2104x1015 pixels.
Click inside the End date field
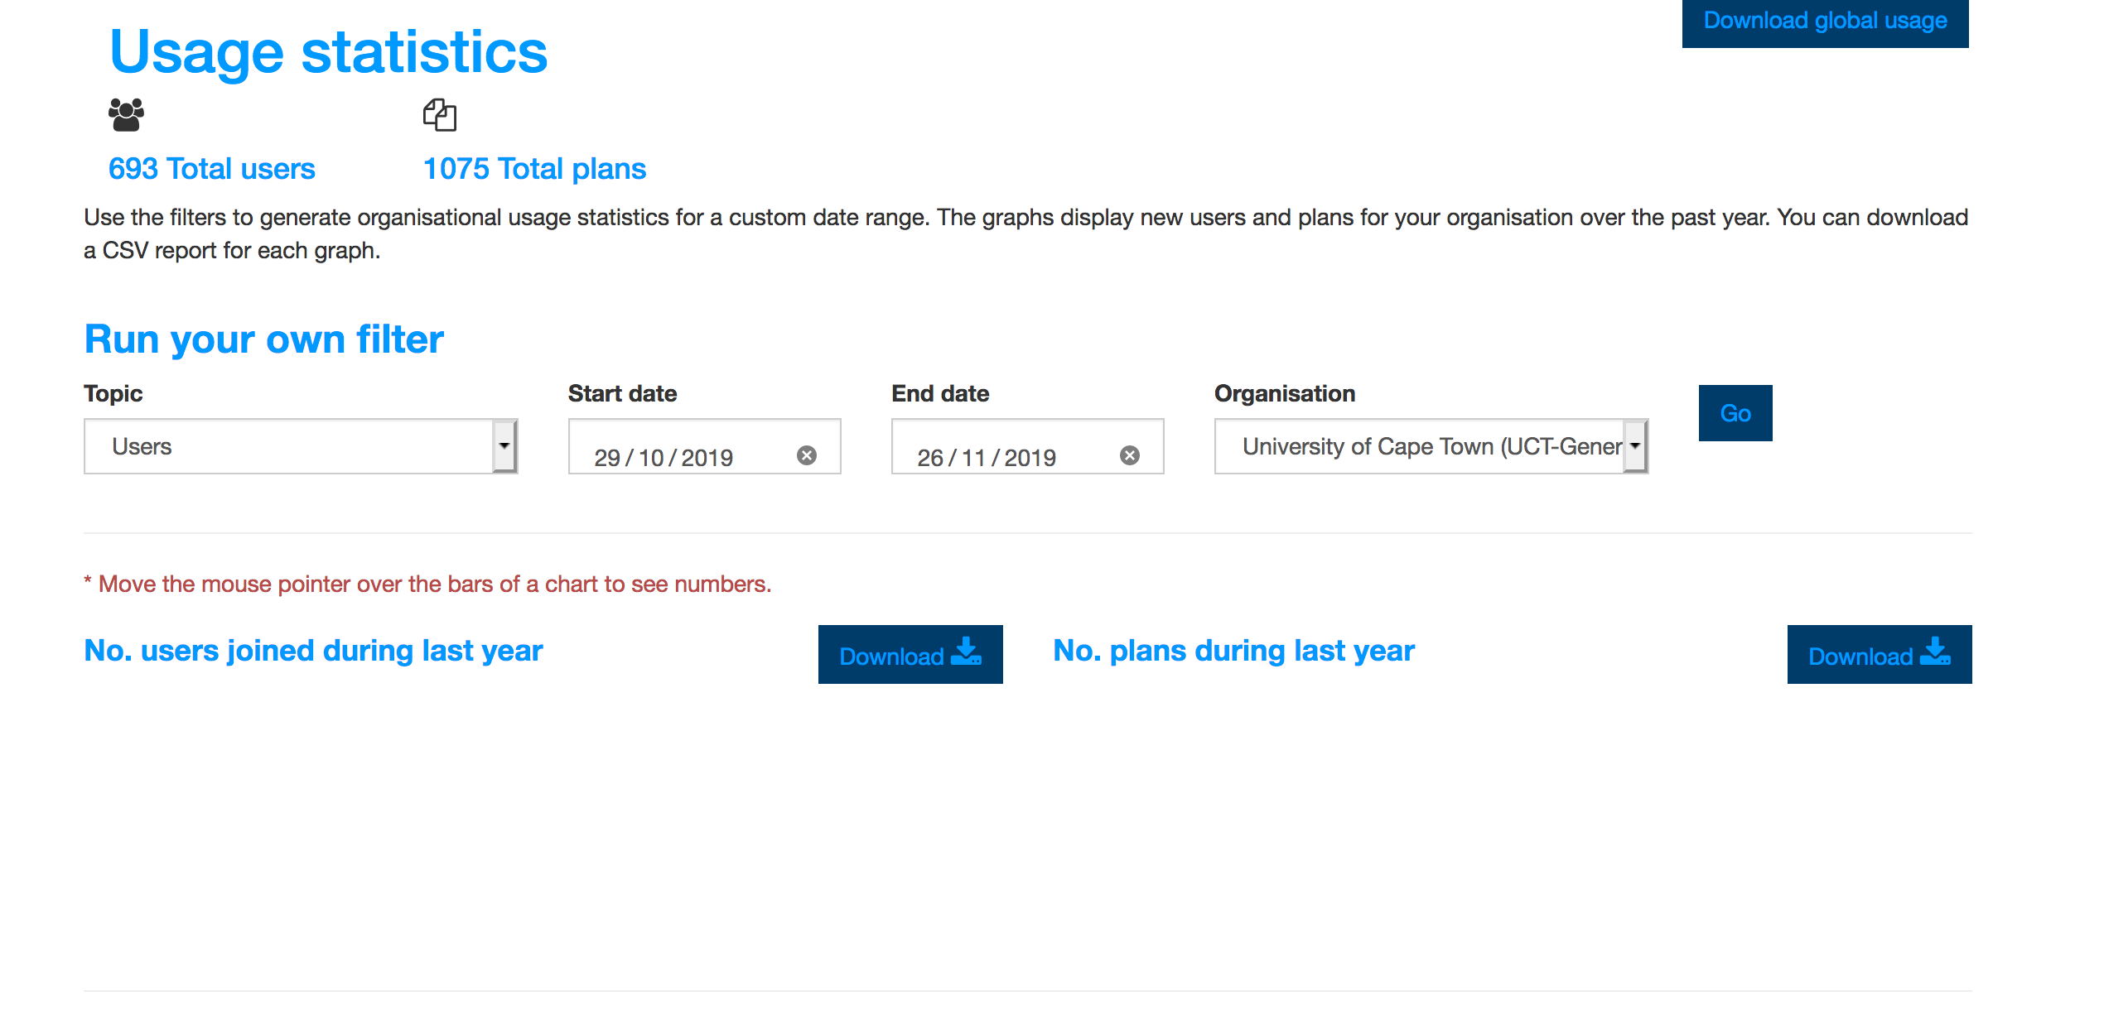click(x=994, y=454)
